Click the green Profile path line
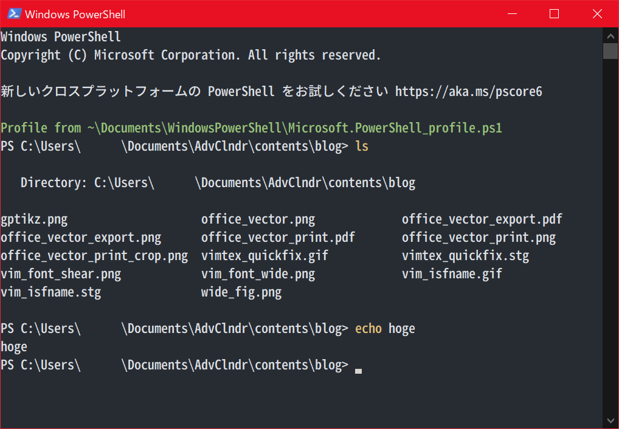The image size is (619, 429). click(x=251, y=128)
